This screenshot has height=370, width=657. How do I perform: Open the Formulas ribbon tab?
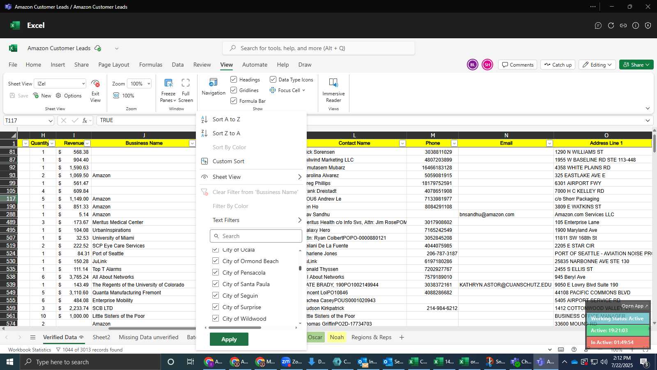(151, 65)
